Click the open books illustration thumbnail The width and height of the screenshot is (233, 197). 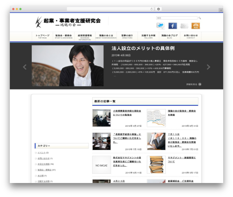156,118
